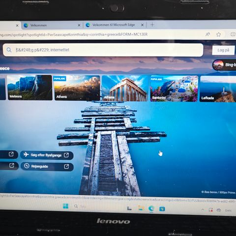Open the Read aloud icon in address bar
236x236 pixels.
[207, 34]
